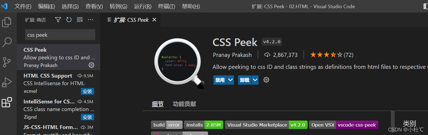Open the Explorer view in activity bar
428x135 pixels.
click(x=7, y=22)
